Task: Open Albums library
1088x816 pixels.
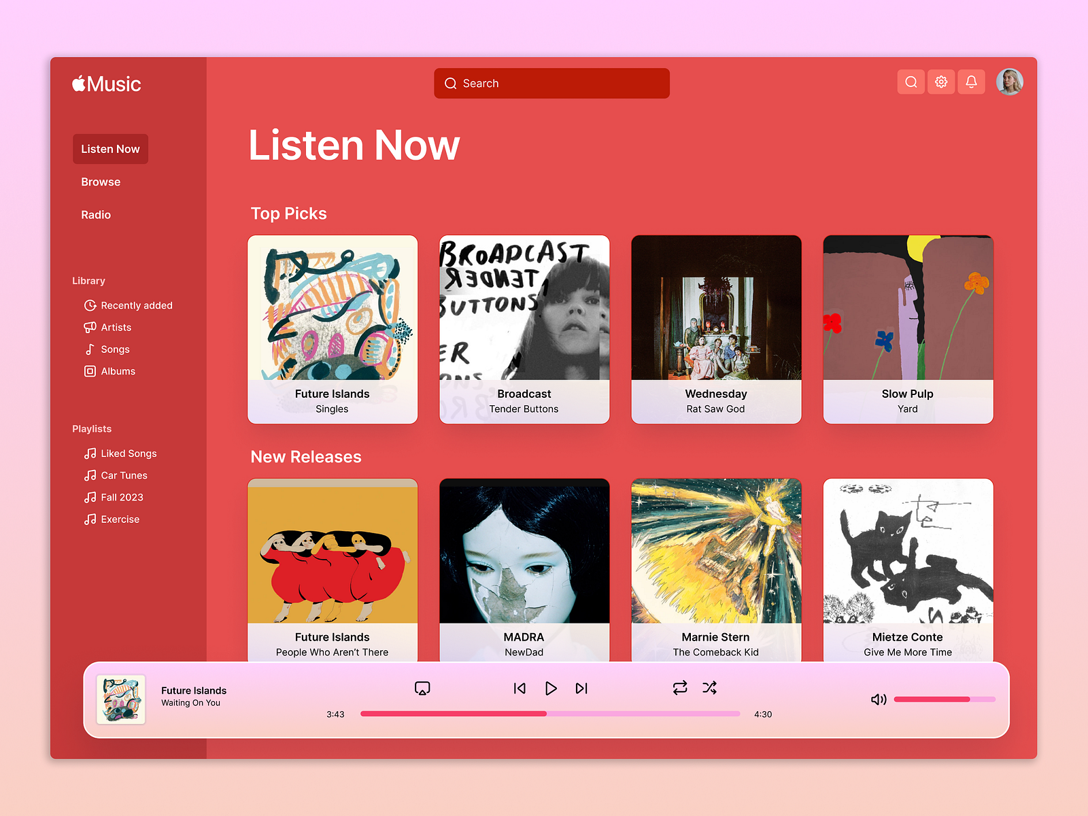Action: 110,371
